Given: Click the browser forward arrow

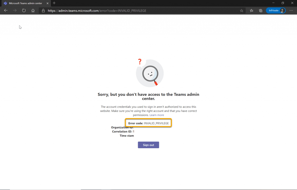Looking at the screenshot, I should click(x=15, y=10).
